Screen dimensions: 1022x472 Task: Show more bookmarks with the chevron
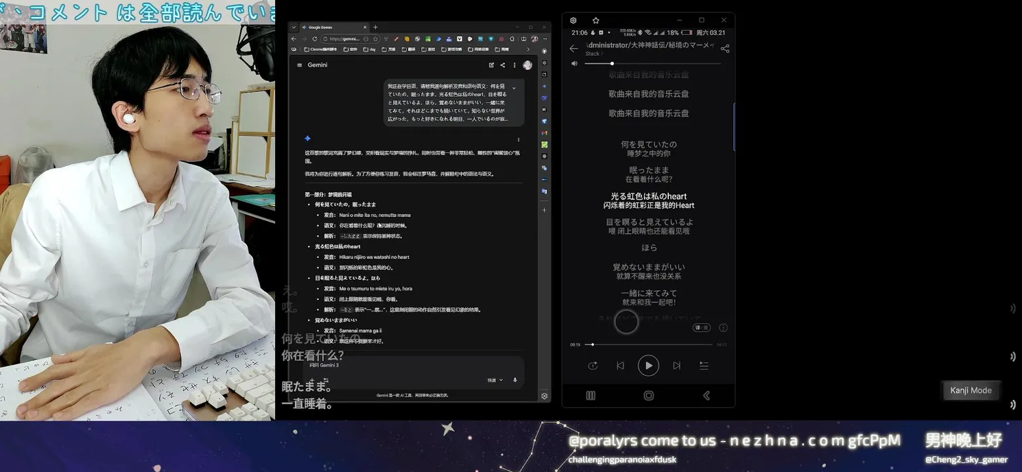[528, 49]
